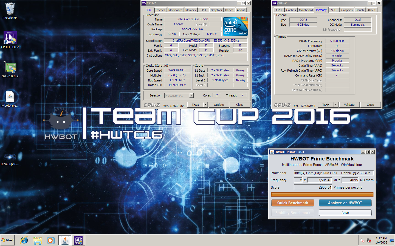
Task: Click the HWBOT Prime window title icon
Action: (272, 152)
